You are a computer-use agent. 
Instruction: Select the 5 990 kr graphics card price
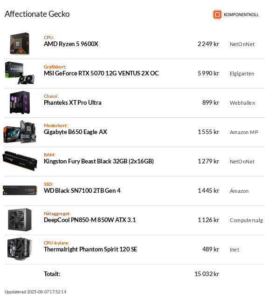click(208, 73)
